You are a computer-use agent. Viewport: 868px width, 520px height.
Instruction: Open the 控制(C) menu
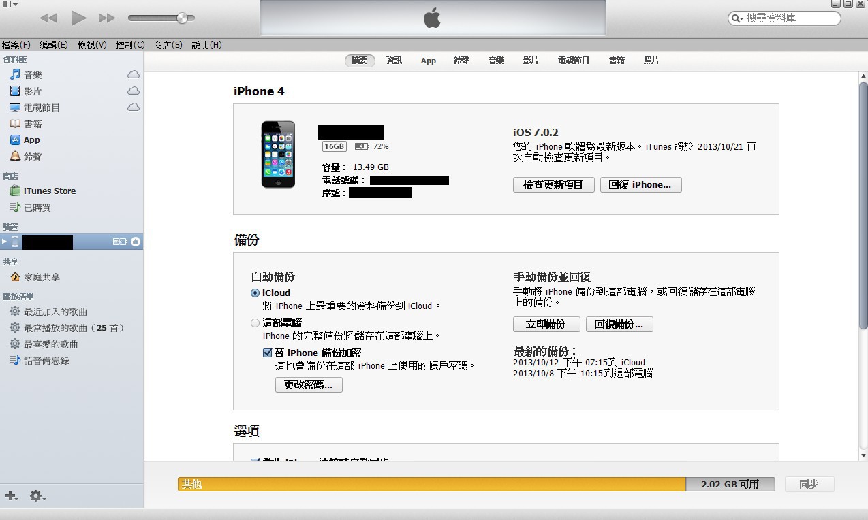(130, 45)
